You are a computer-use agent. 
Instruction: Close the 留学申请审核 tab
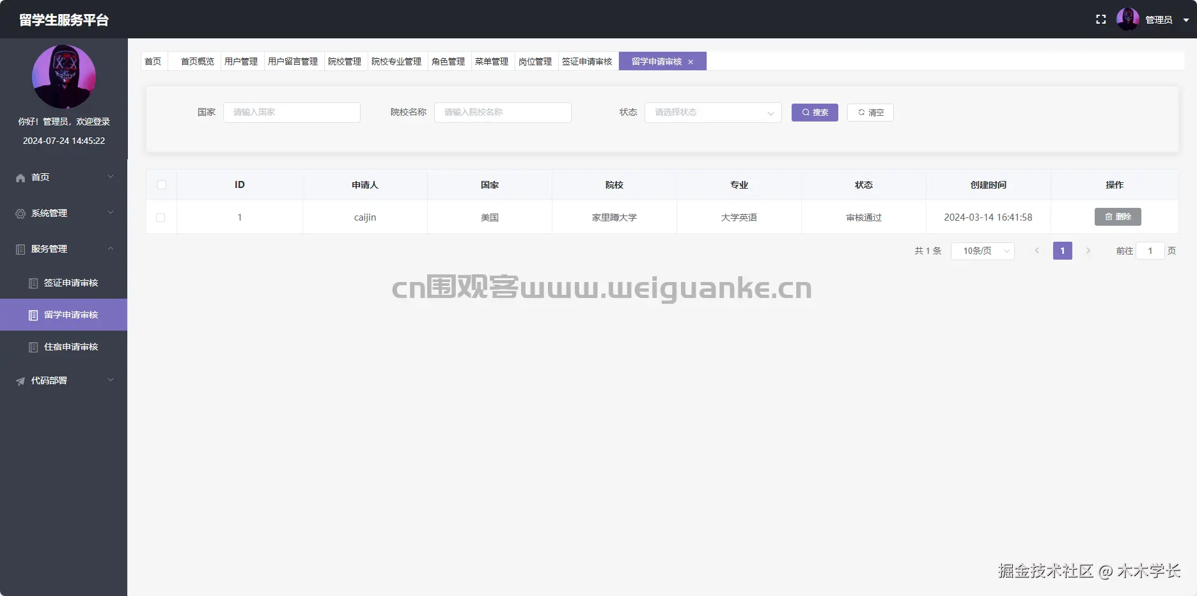click(x=691, y=62)
